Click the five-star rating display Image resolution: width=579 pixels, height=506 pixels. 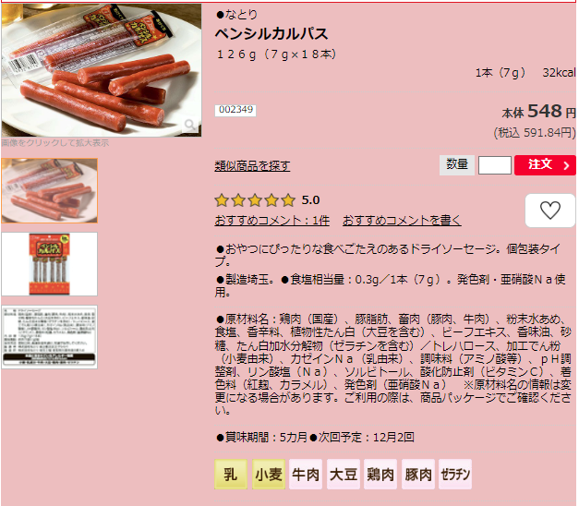pos(255,200)
